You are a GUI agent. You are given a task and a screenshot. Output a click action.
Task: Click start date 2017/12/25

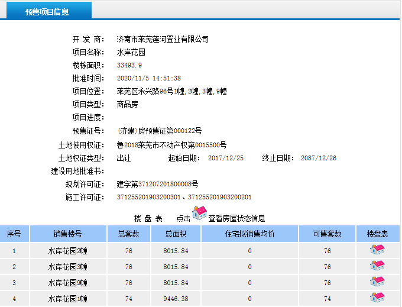coord(226,158)
